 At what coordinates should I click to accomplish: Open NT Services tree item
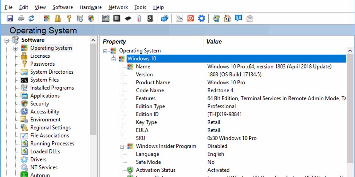(44, 168)
